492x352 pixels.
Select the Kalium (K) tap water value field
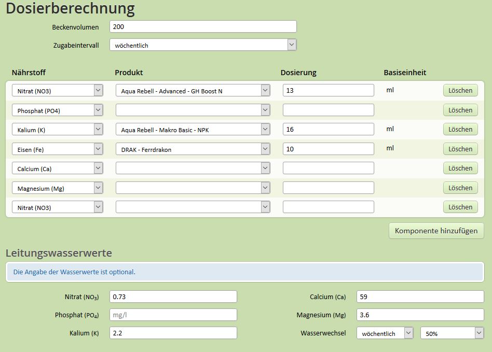(173, 333)
